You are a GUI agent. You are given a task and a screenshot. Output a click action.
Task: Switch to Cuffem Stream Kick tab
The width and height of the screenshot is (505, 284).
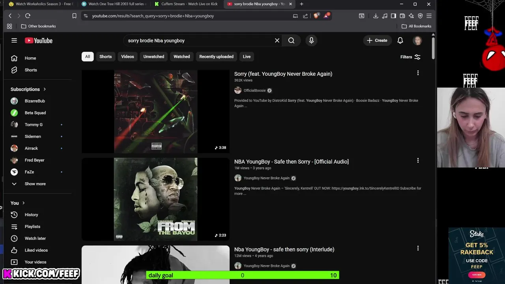186,4
